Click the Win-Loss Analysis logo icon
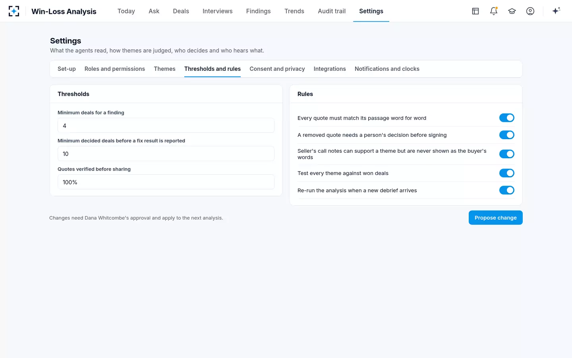Viewport: 572px width, 358px height. (x=14, y=11)
